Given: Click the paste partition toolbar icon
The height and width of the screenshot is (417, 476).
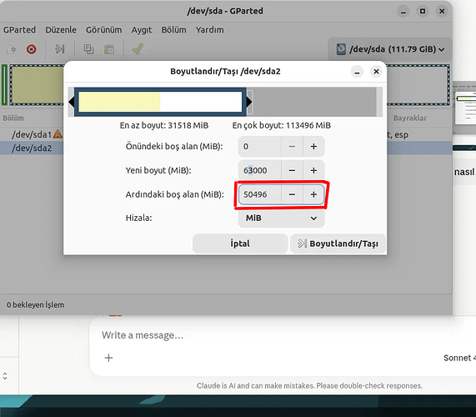Looking at the screenshot, I should point(109,49).
